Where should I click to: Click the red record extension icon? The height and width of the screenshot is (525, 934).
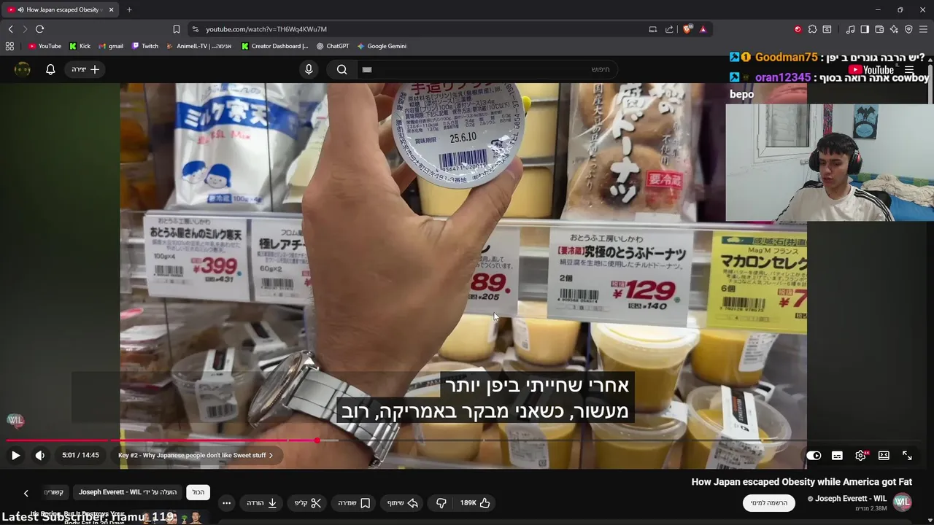(798, 29)
